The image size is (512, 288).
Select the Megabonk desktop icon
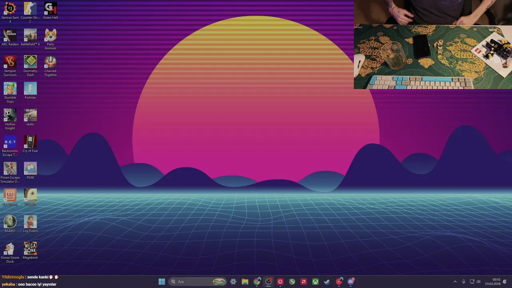pos(30,251)
